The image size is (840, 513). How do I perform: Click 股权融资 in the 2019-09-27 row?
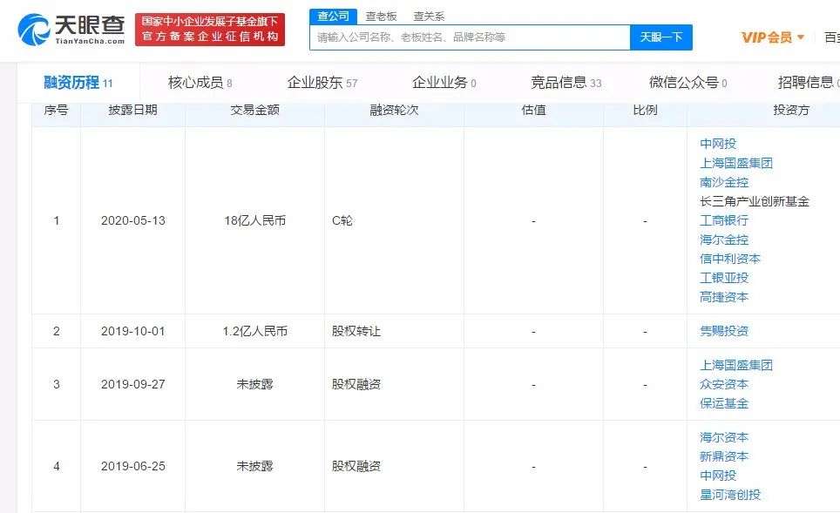356,384
